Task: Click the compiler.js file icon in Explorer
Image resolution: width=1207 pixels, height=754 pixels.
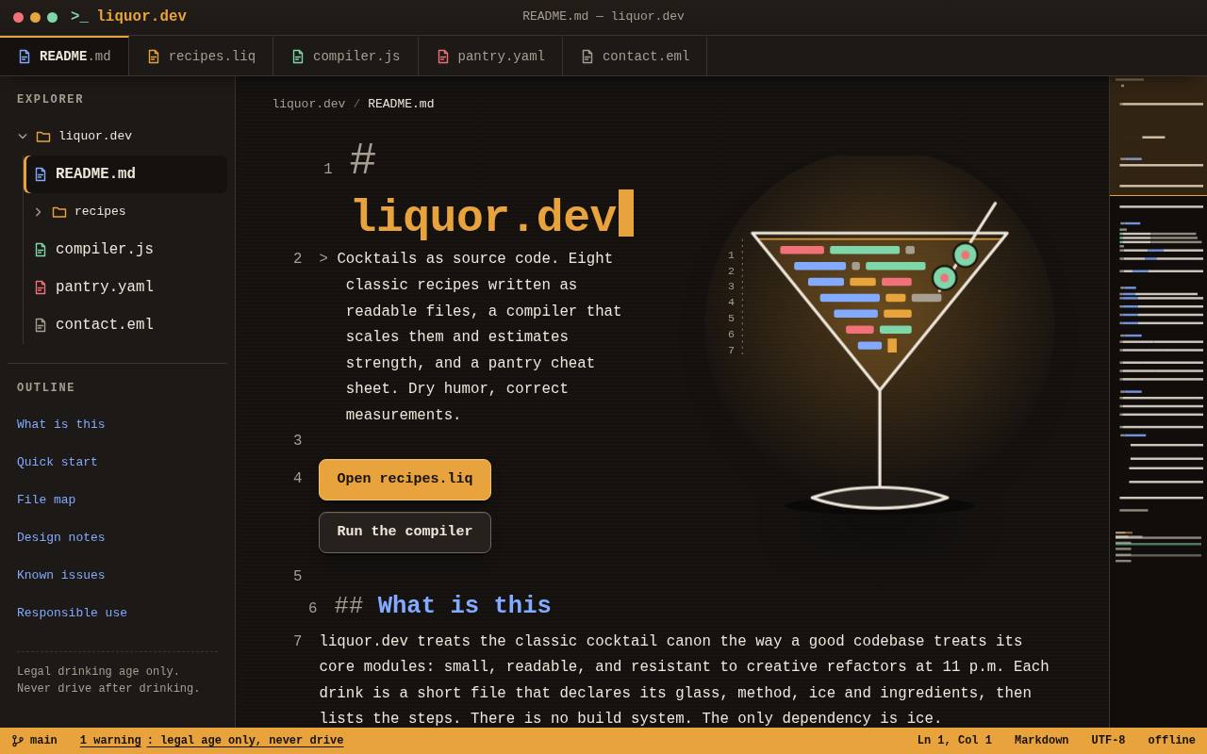Action: (x=41, y=250)
